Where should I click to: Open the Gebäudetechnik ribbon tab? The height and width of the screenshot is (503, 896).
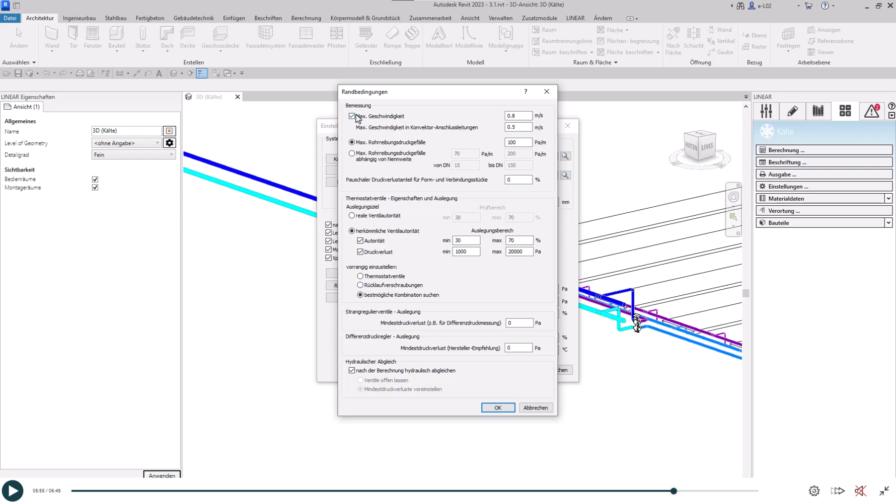pos(193,18)
